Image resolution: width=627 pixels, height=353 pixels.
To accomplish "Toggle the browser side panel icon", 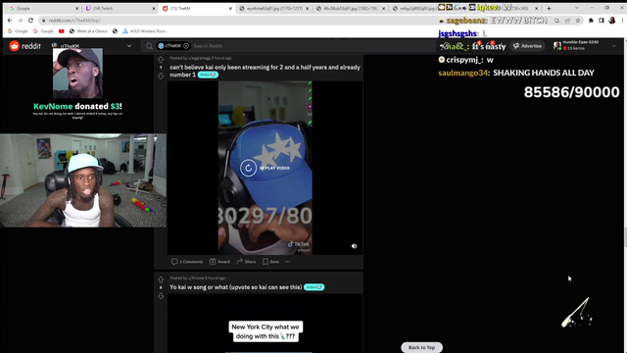I will [601, 21].
